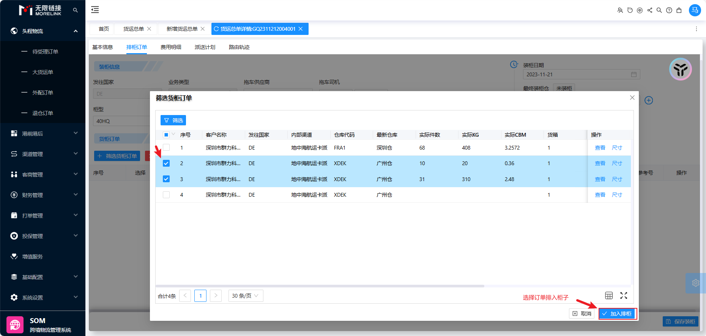Screen dimensions: 706x336
Task: Switch to the 费用明细 tab
Action: click(x=171, y=47)
